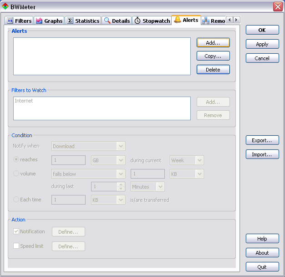This screenshot has height=277, width=285.
Task: Click the Filters tab icon
Action: coord(10,21)
